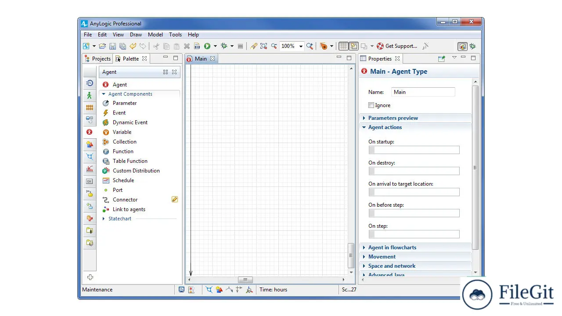Click the Get Support... button
The width and height of the screenshot is (562, 316).
396,46
